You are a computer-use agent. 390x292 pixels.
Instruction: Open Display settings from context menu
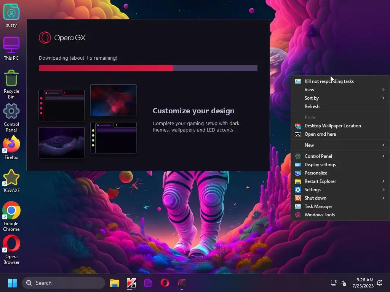[x=340, y=165]
